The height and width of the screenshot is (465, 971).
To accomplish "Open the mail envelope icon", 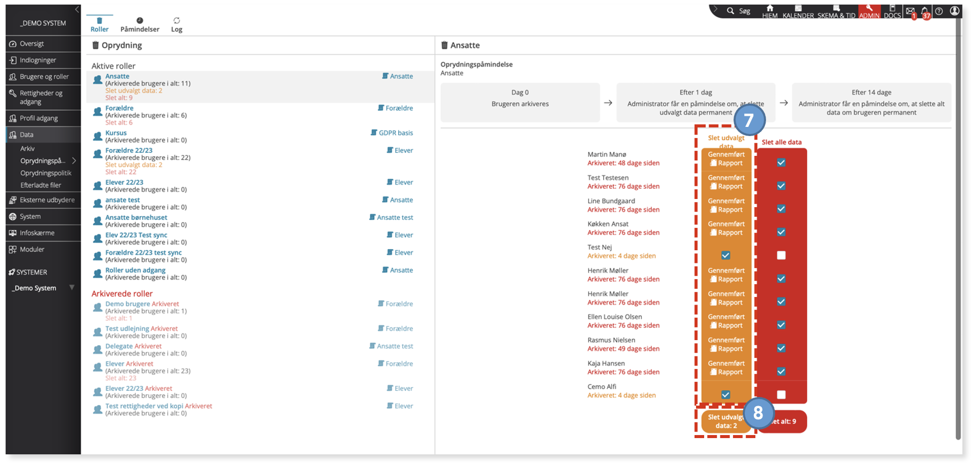I will [910, 11].
